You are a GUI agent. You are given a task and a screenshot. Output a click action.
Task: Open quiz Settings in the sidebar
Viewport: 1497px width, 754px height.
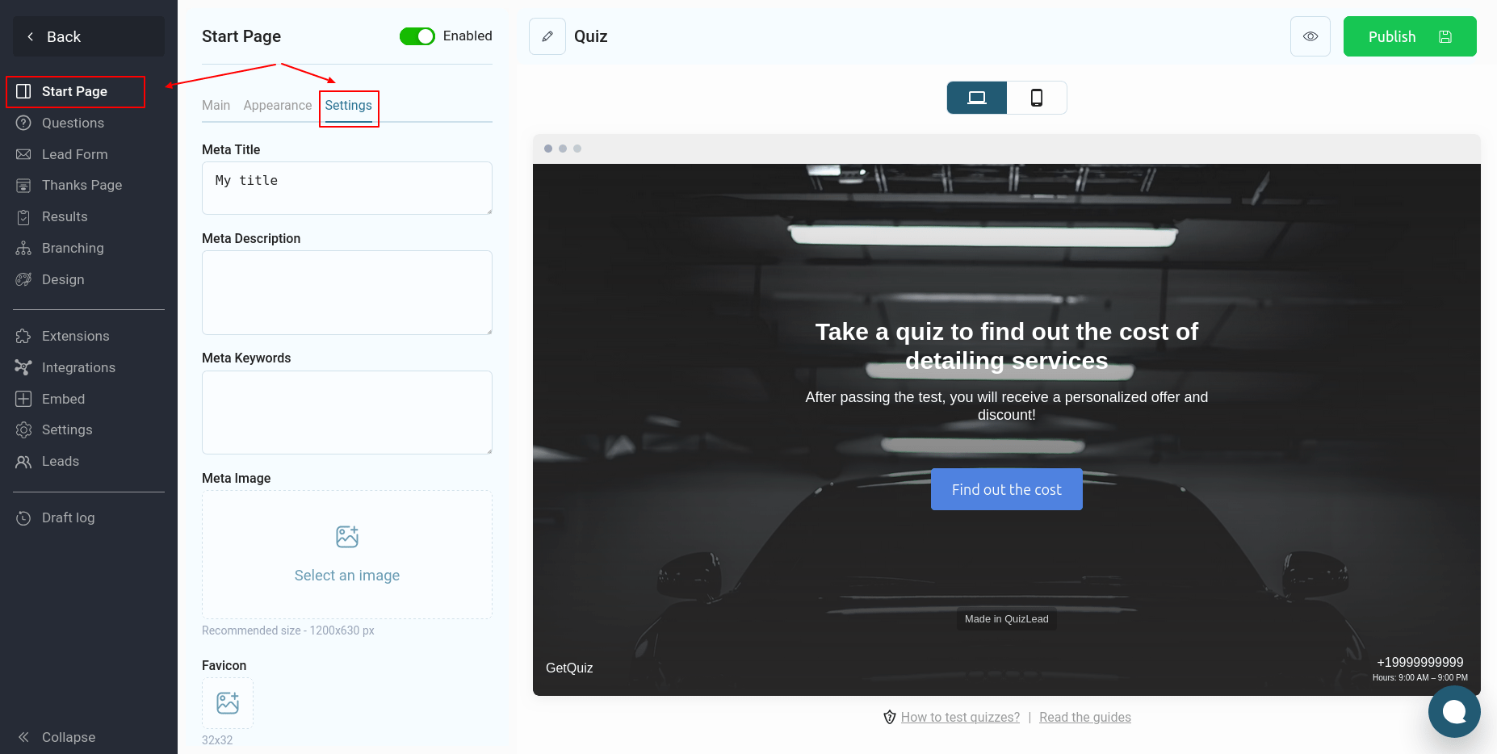pyautogui.click(x=67, y=429)
